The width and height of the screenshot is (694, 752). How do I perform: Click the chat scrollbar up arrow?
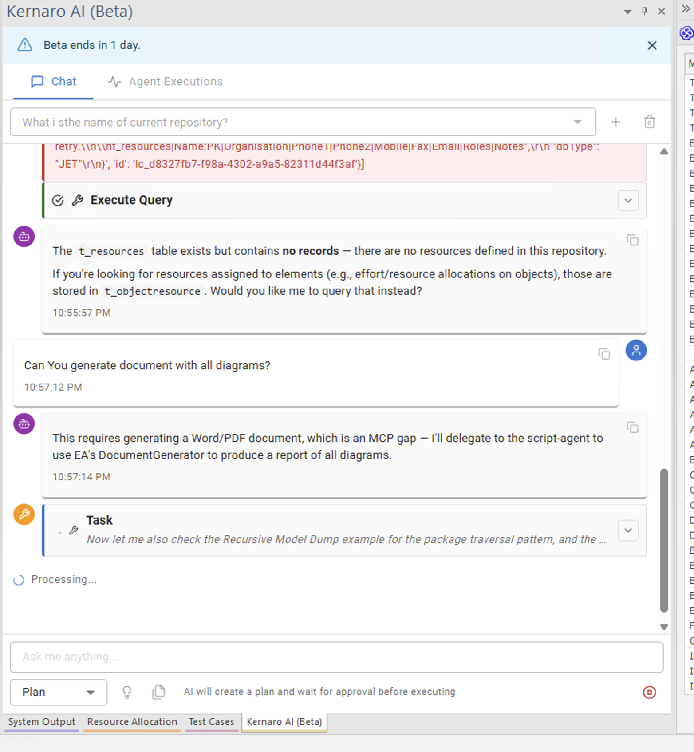coord(664,152)
